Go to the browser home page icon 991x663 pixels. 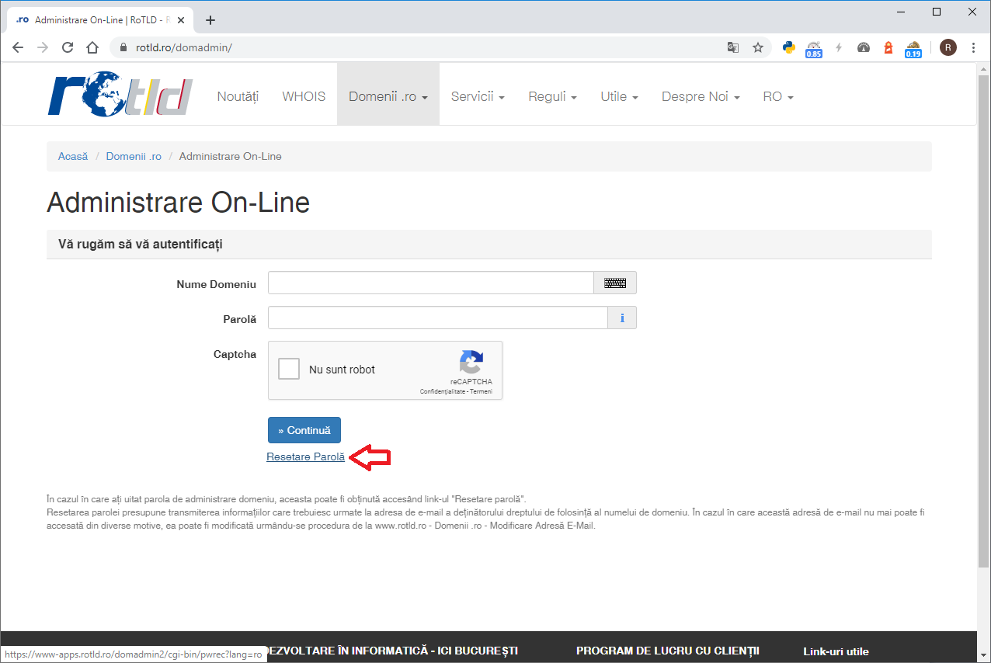(x=92, y=47)
